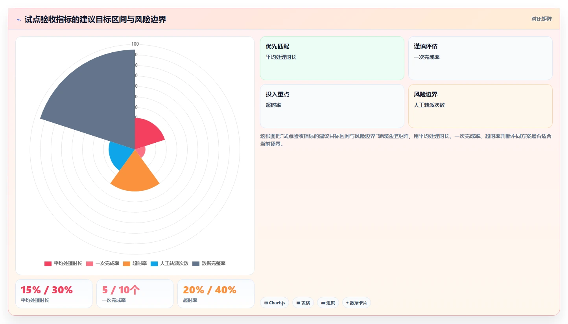
Task: Click the 一次完成率 legend label
Action: coord(107,263)
